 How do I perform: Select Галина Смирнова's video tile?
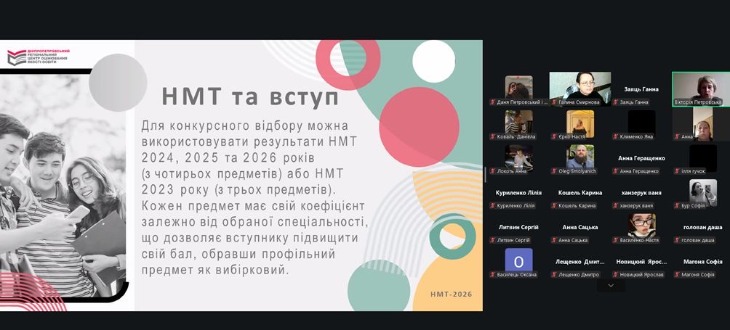(579, 88)
